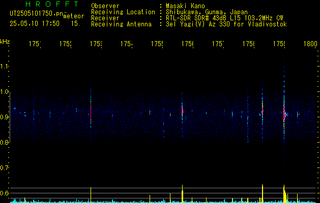The height and width of the screenshot is (203, 320).
Task: Select the RTL-SDR SDR# 103.2MHz CW text
Action: pos(224,18)
